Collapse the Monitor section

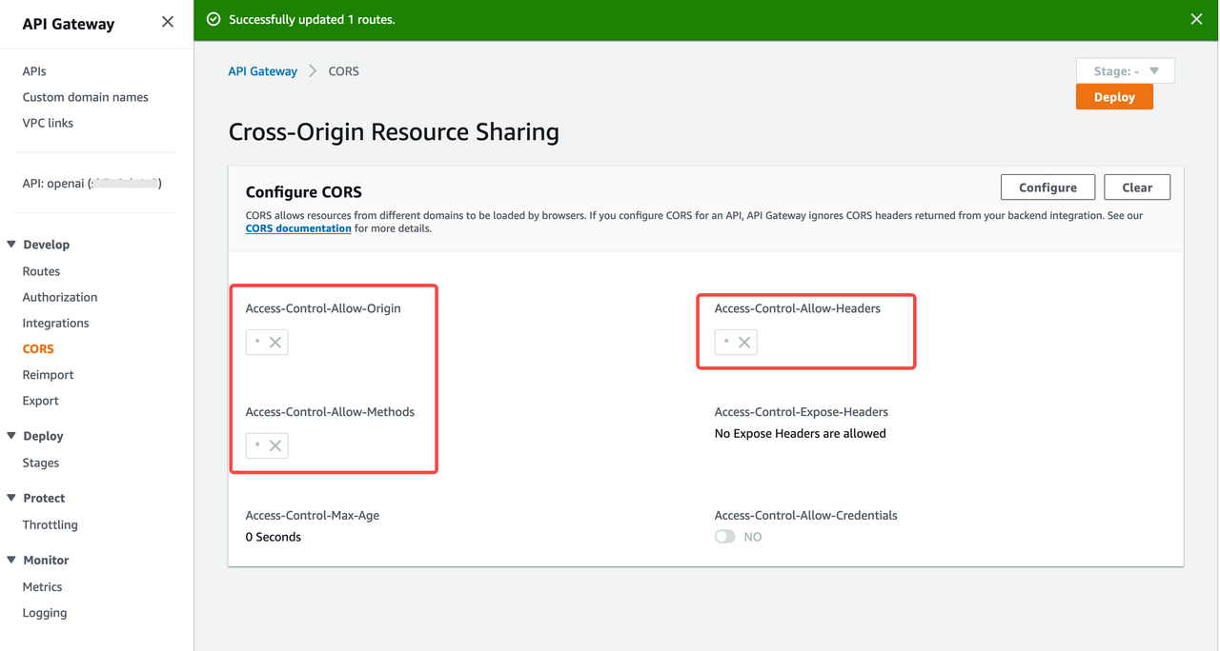[x=11, y=561]
